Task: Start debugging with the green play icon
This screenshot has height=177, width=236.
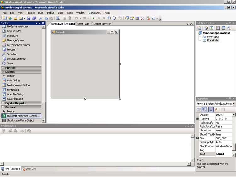Action: [x=93, y=18]
